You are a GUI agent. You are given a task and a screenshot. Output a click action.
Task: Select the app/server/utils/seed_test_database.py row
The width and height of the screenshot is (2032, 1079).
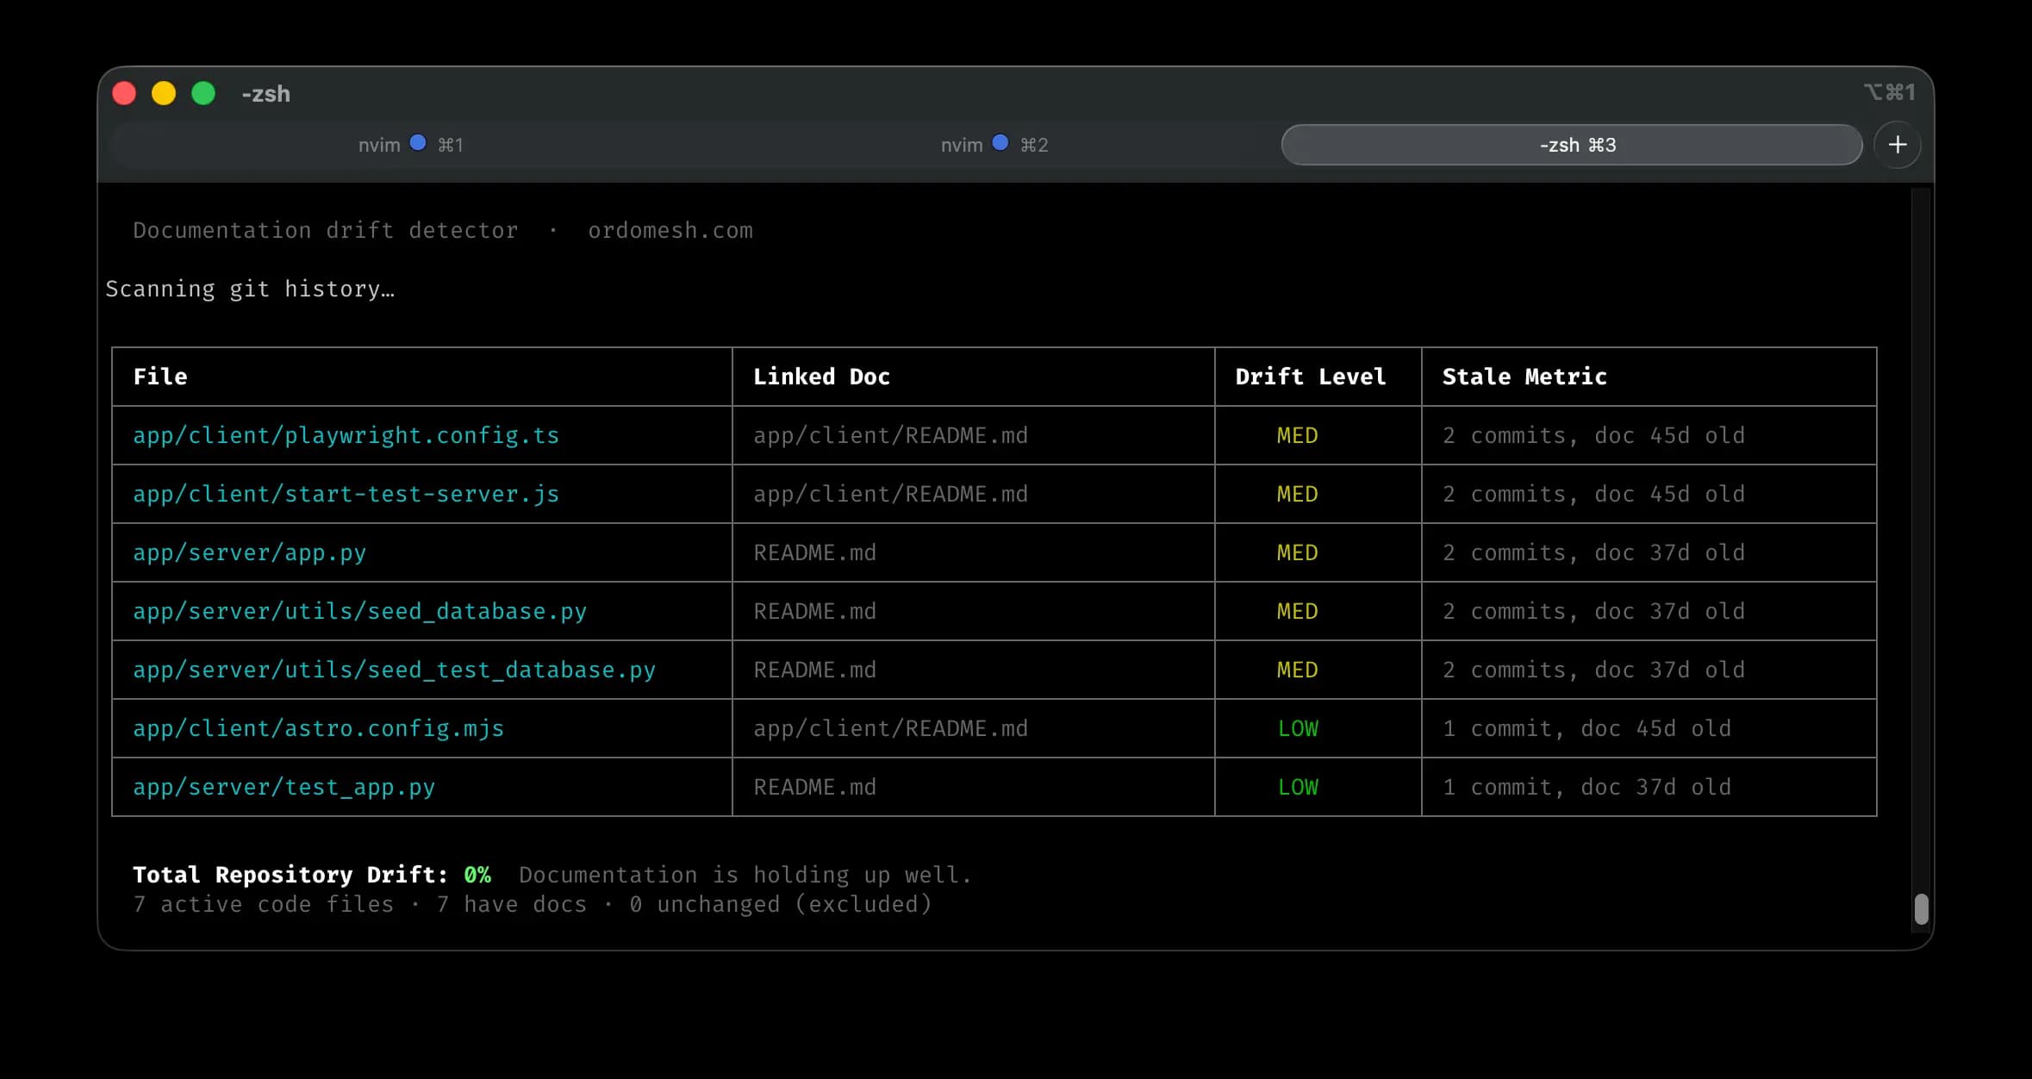click(394, 670)
